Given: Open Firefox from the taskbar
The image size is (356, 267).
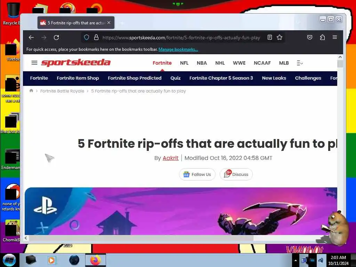Looking at the screenshot, I should click(95, 260).
